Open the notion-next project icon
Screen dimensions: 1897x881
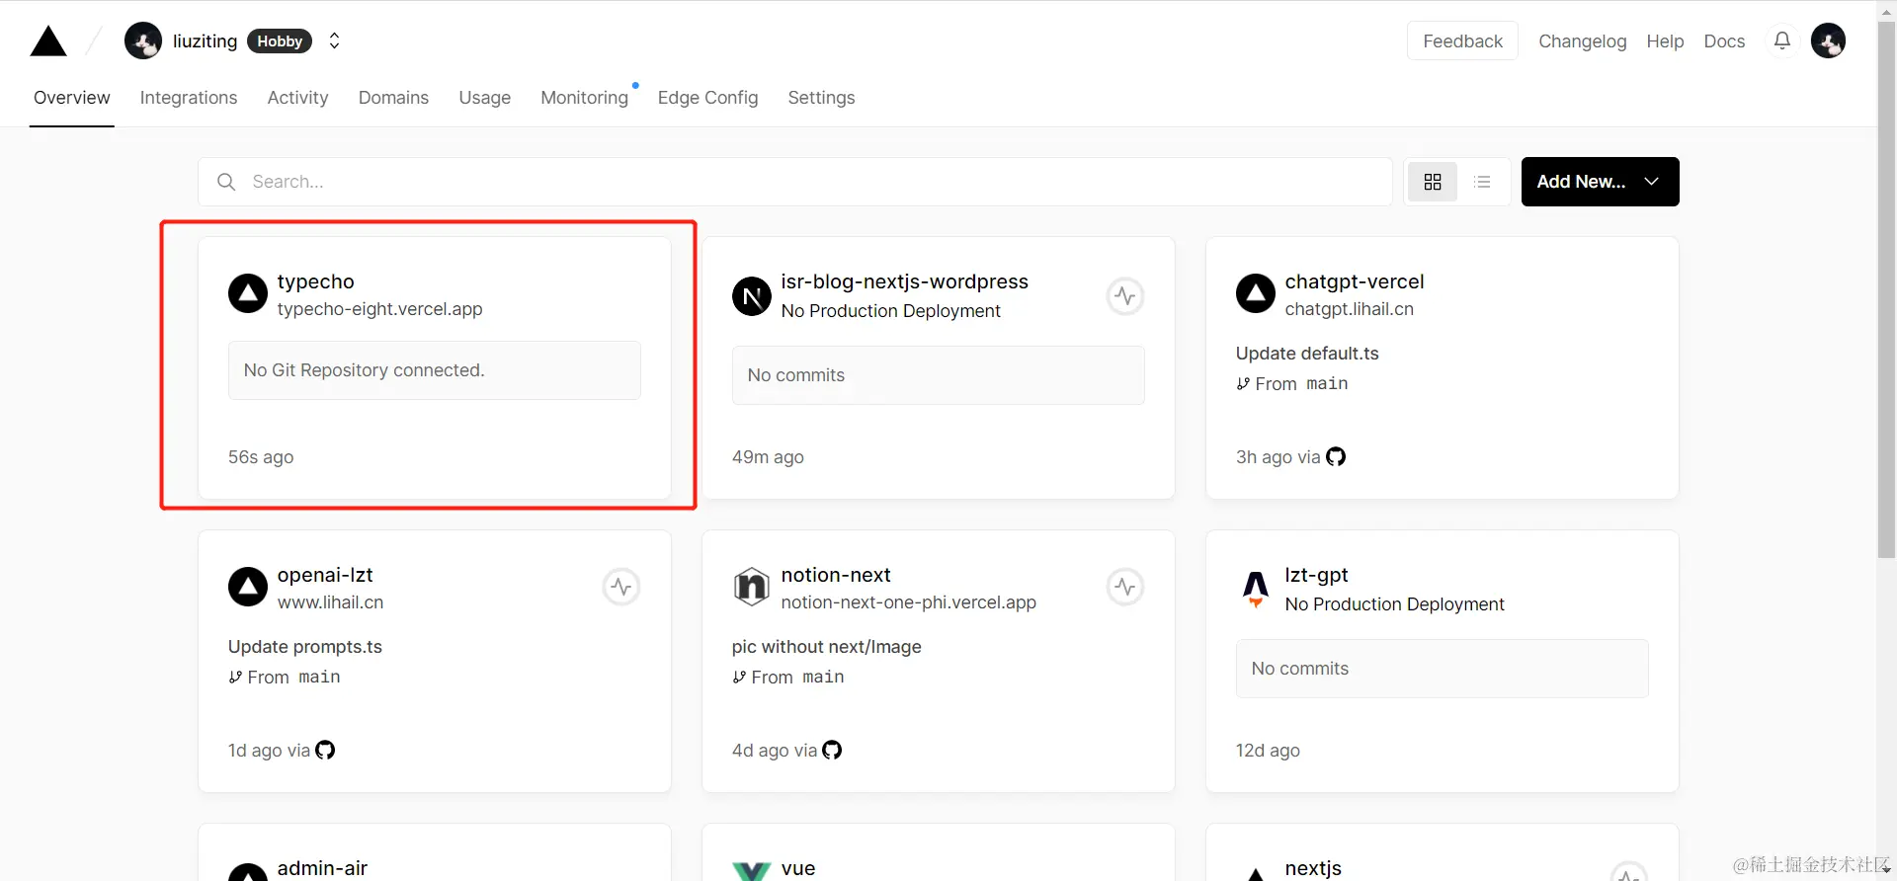752,587
